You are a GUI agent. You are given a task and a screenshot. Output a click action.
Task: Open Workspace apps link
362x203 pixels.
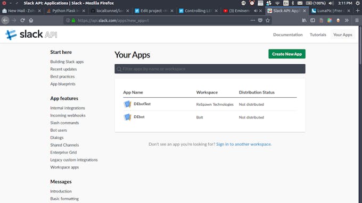pos(64,167)
